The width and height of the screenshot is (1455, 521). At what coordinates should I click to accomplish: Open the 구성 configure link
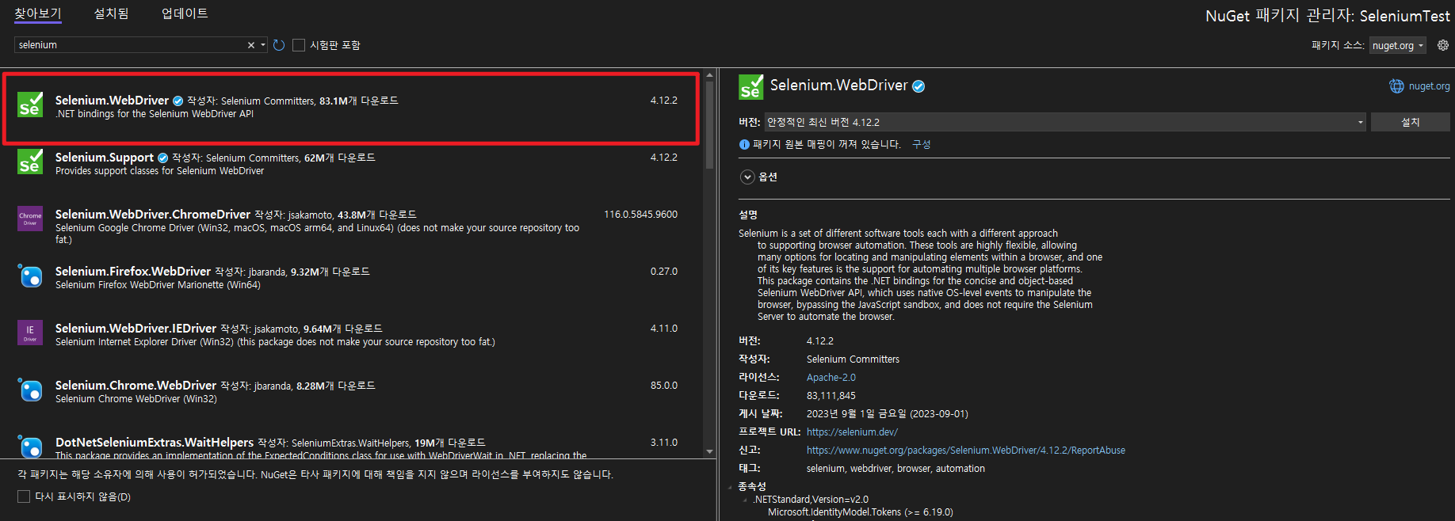coord(921,144)
